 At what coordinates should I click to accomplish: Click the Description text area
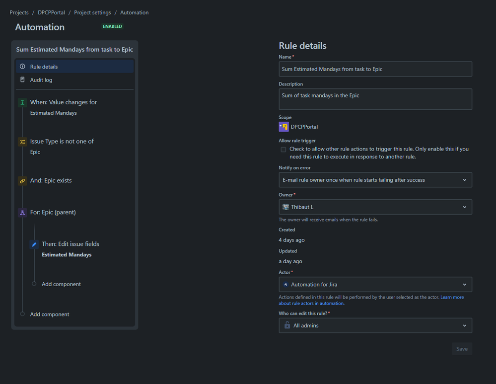(x=375, y=99)
